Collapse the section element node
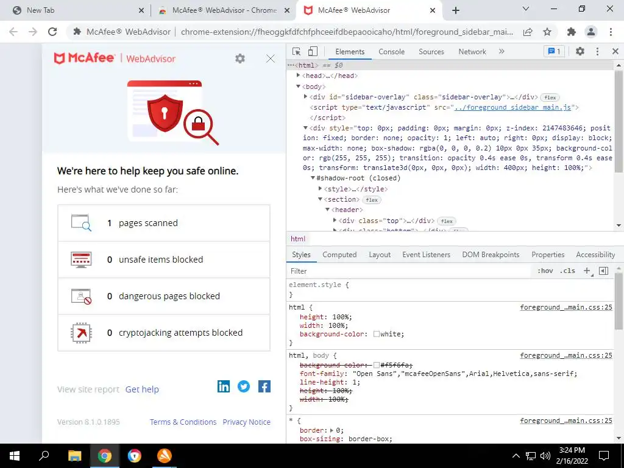624x468 pixels. click(x=320, y=199)
